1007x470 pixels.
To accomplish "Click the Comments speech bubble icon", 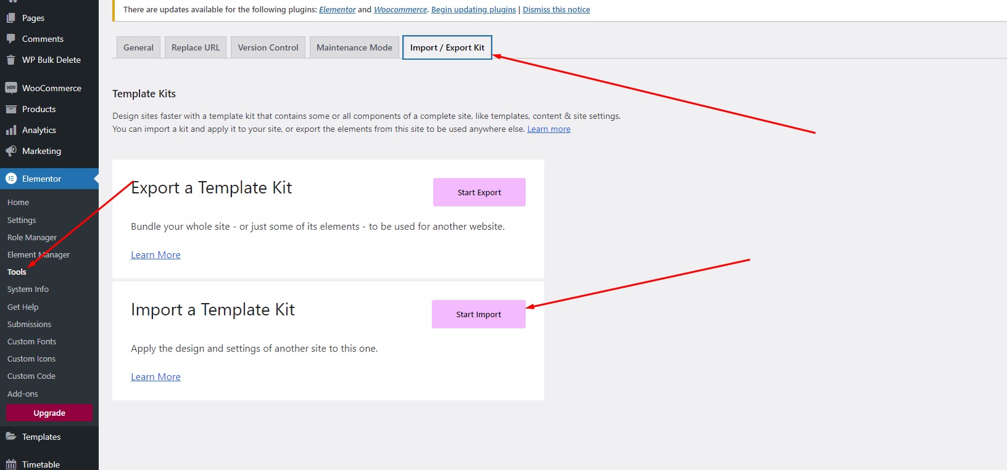I will click(x=11, y=39).
